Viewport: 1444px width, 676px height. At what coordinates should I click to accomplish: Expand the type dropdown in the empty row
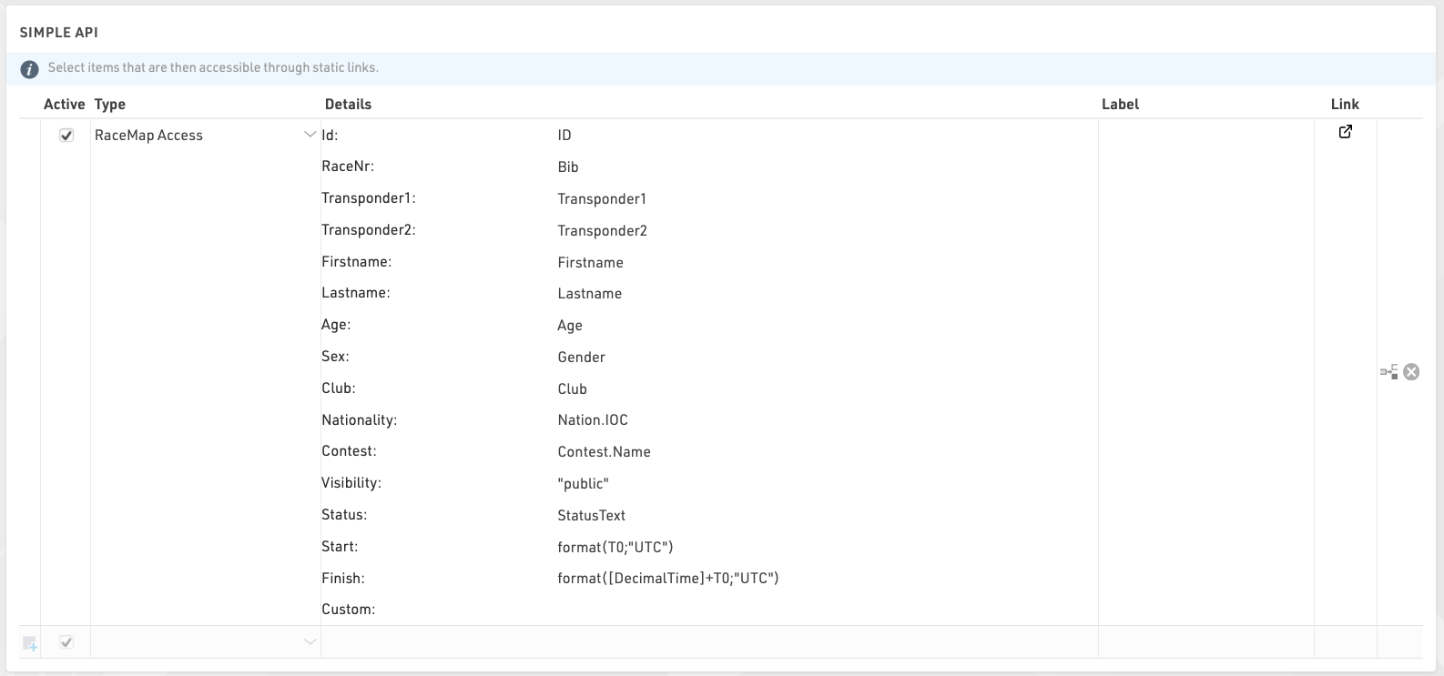point(310,642)
